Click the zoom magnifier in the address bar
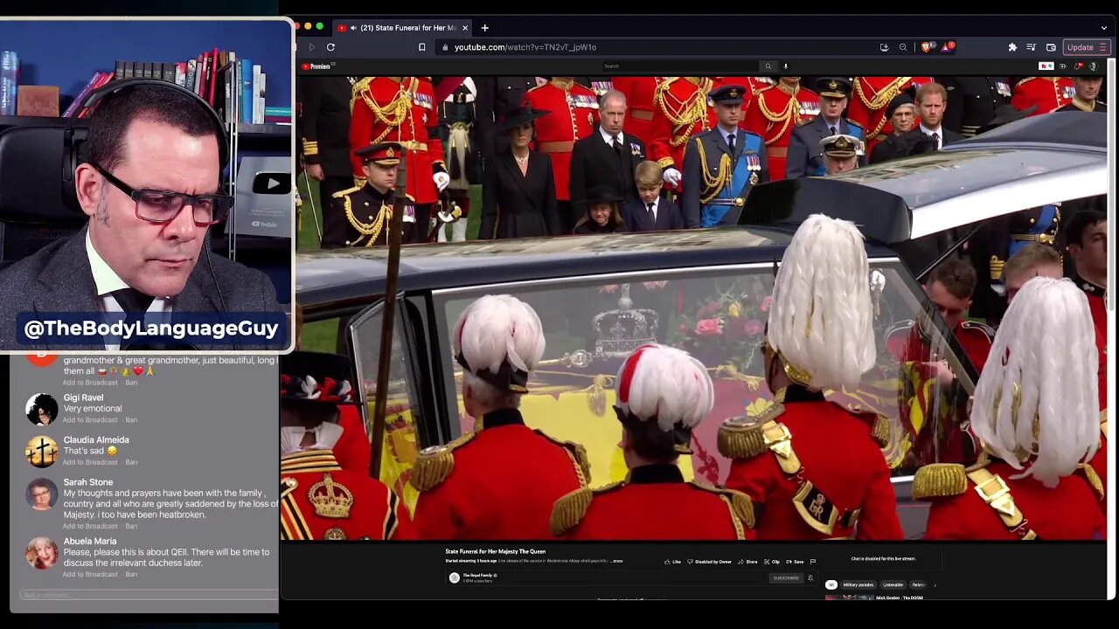The height and width of the screenshot is (629, 1119). pos(903,47)
